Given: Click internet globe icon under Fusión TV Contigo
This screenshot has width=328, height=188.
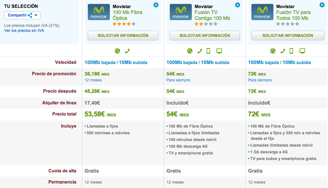Looking at the screenshot, I should click(190, 51).
